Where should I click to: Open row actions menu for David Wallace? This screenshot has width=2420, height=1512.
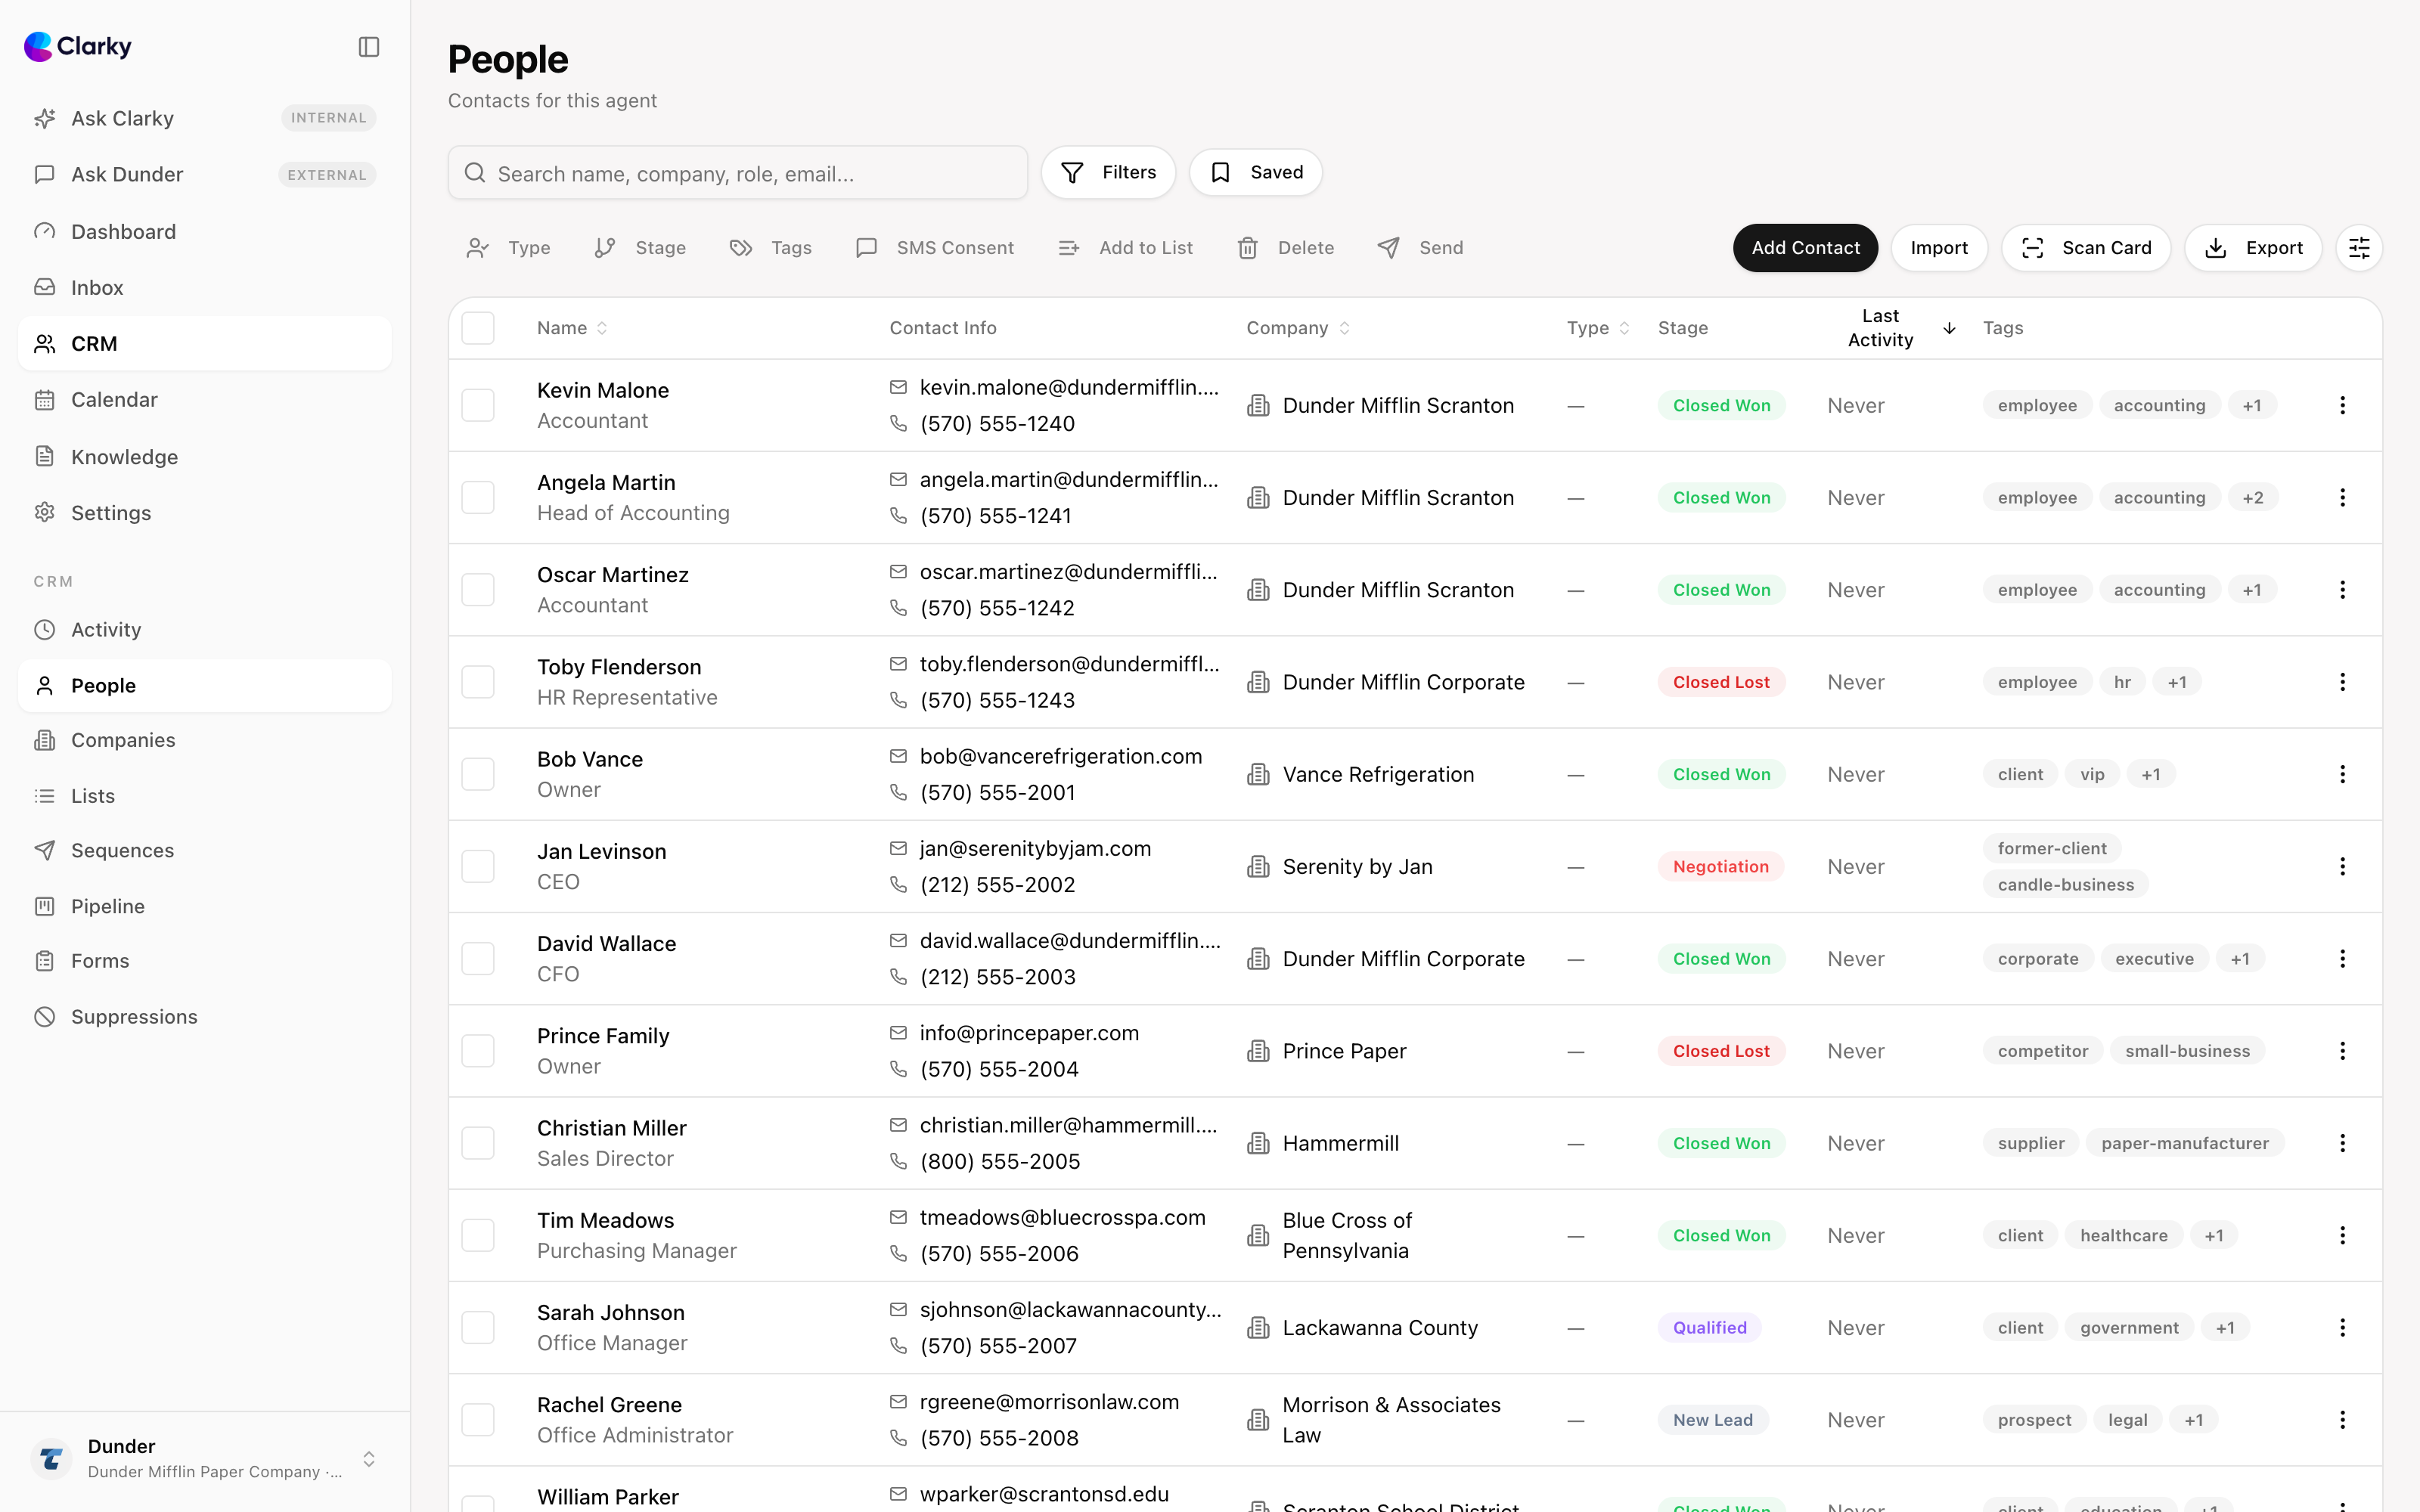pyautogui.click(x=2342, y=959)
